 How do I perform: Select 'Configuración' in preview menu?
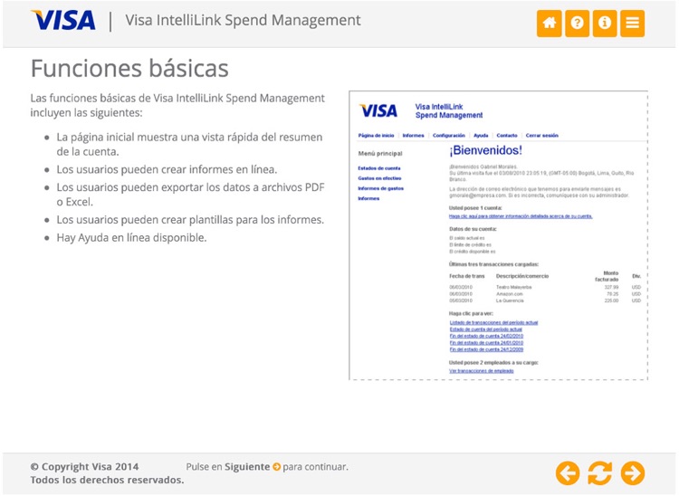(449, 136)
